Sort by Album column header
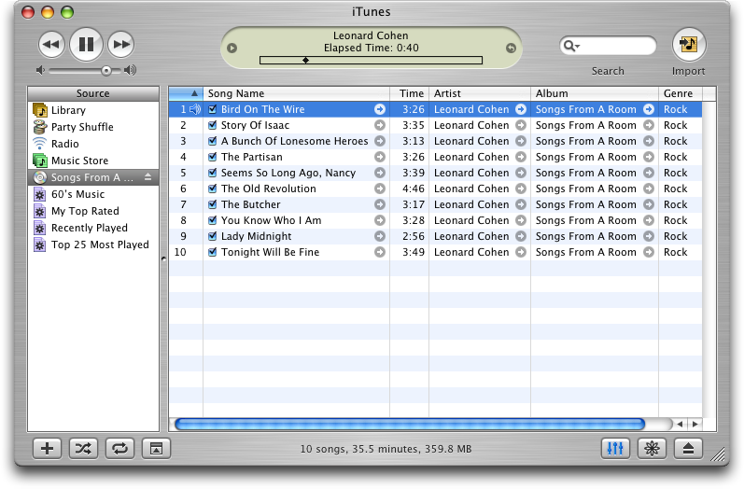Screen dimensions: 744x489 (595, 93)
